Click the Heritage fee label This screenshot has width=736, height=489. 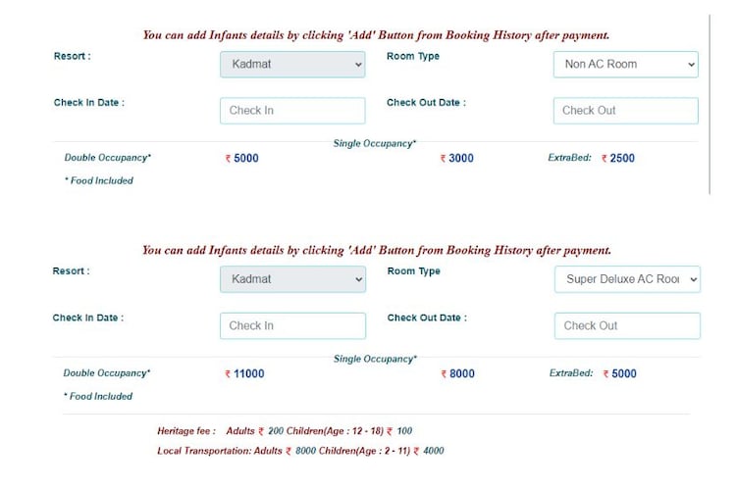[186, 431]
